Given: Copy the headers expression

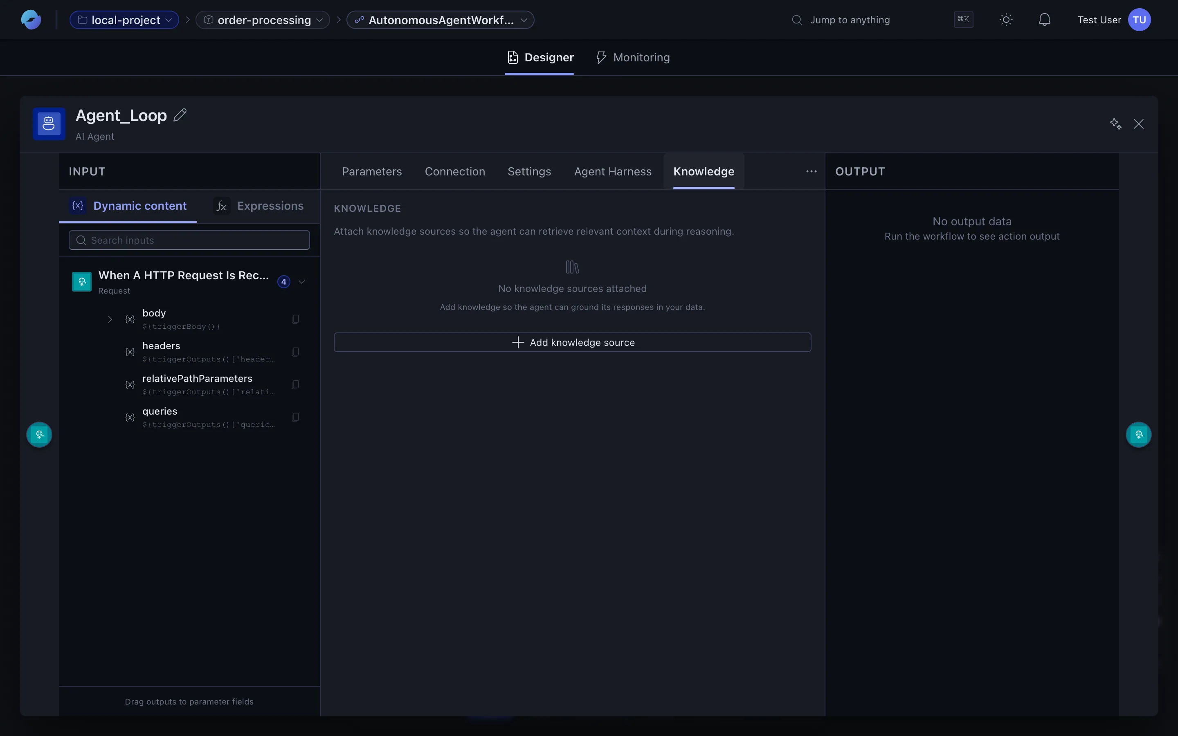Looking at the screenshot, I should click(x=295, y=352).
